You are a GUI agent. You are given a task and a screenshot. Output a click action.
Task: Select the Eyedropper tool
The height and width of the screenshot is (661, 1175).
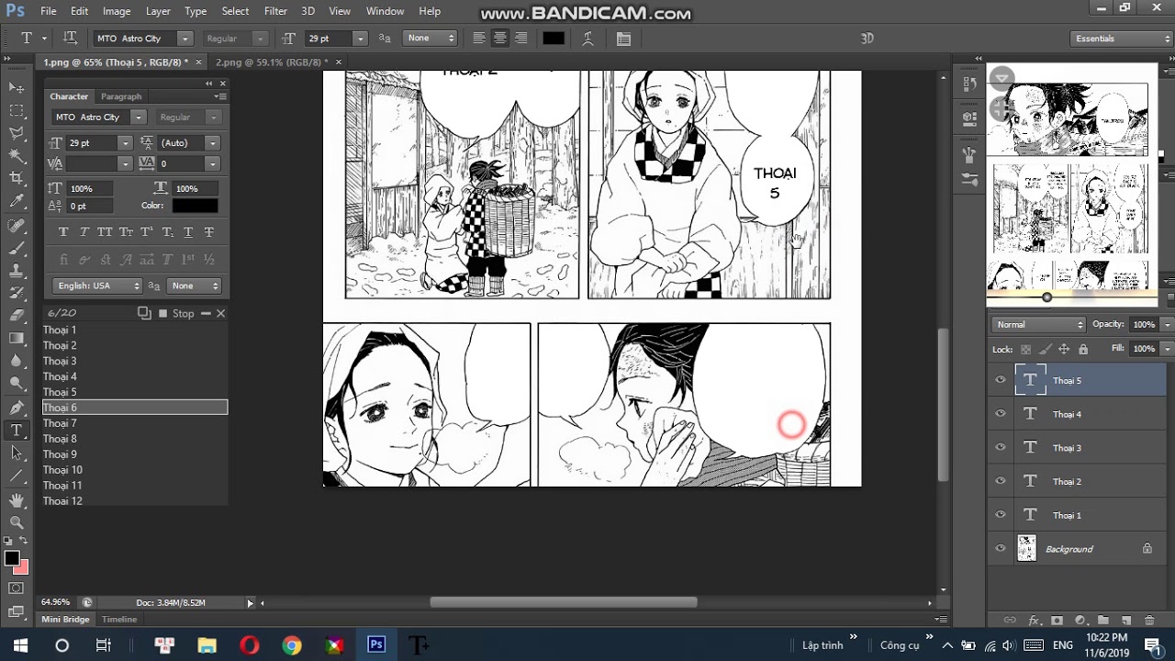point(17,201)
